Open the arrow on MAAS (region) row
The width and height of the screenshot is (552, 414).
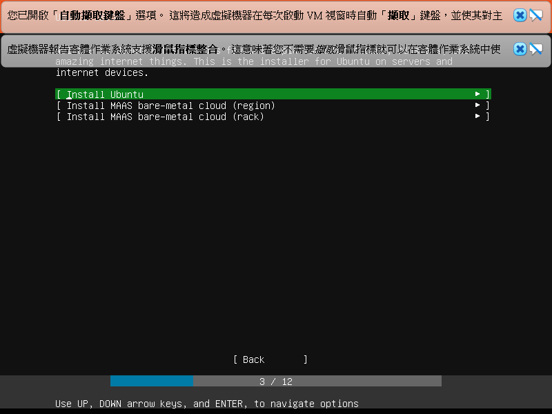tap(477, 105)
